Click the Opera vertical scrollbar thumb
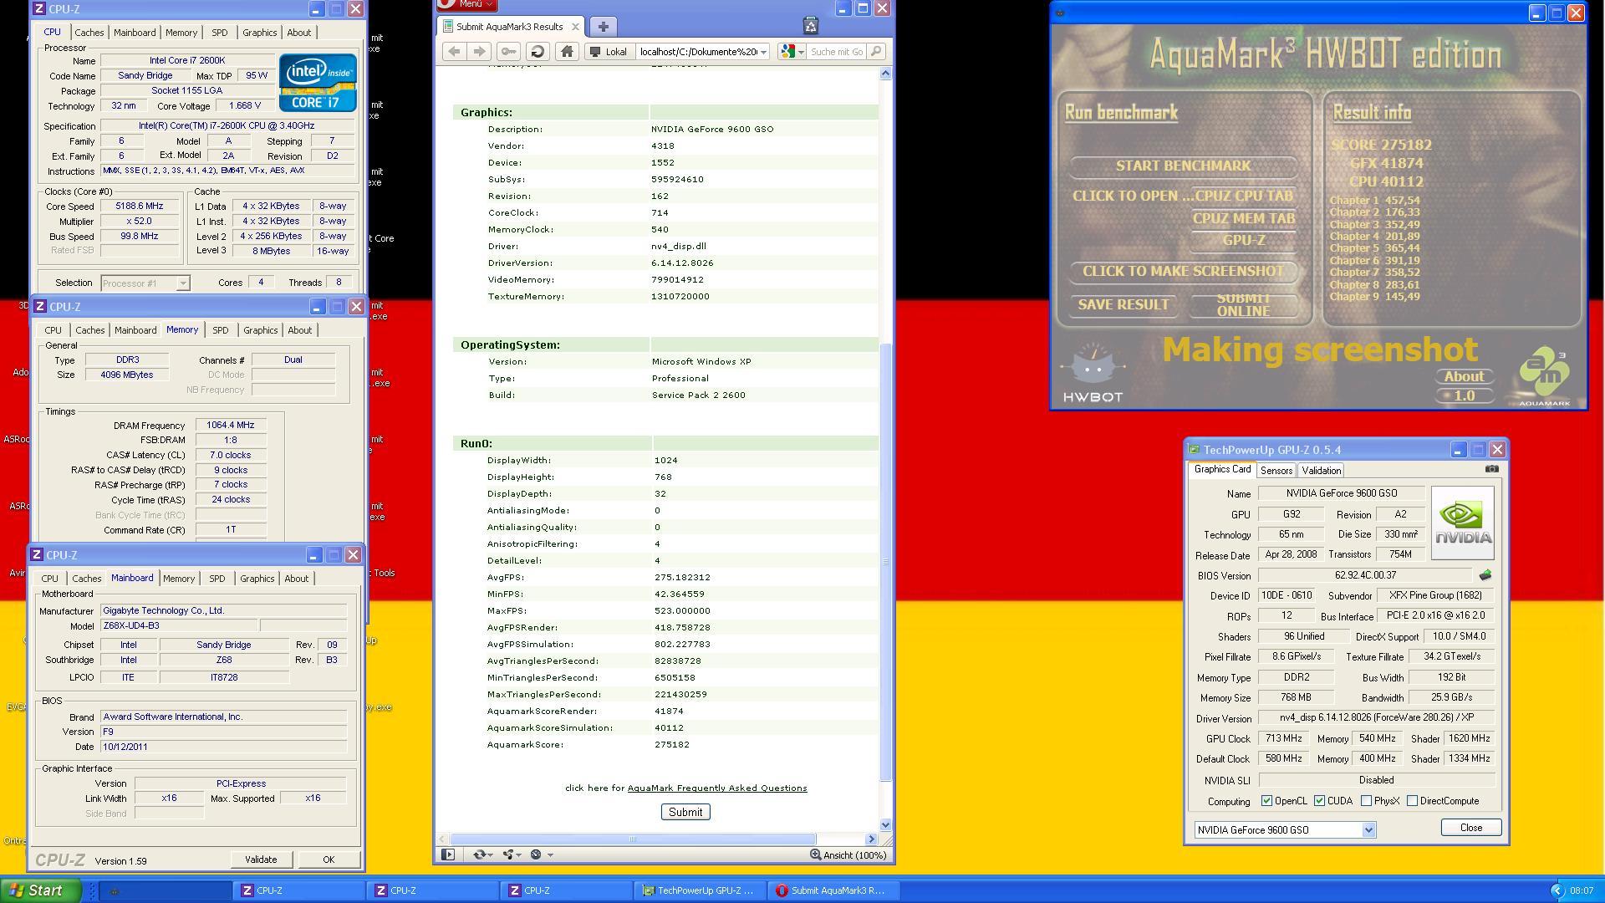 pos(885,562)
